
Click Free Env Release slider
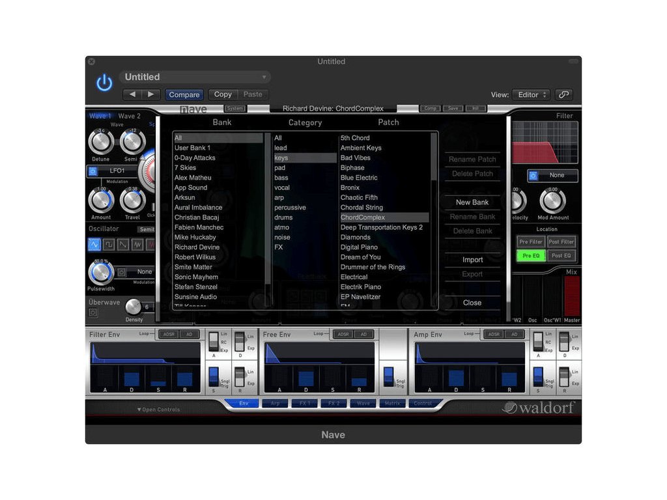pyautogui.click(x=360, y=377)
